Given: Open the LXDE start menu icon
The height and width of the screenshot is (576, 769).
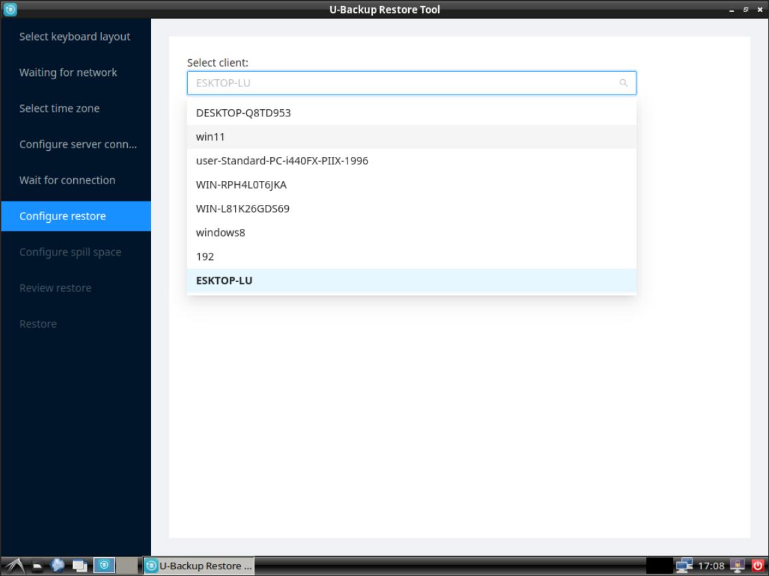Looking at the screenshot, I should [x=15, y=565].
